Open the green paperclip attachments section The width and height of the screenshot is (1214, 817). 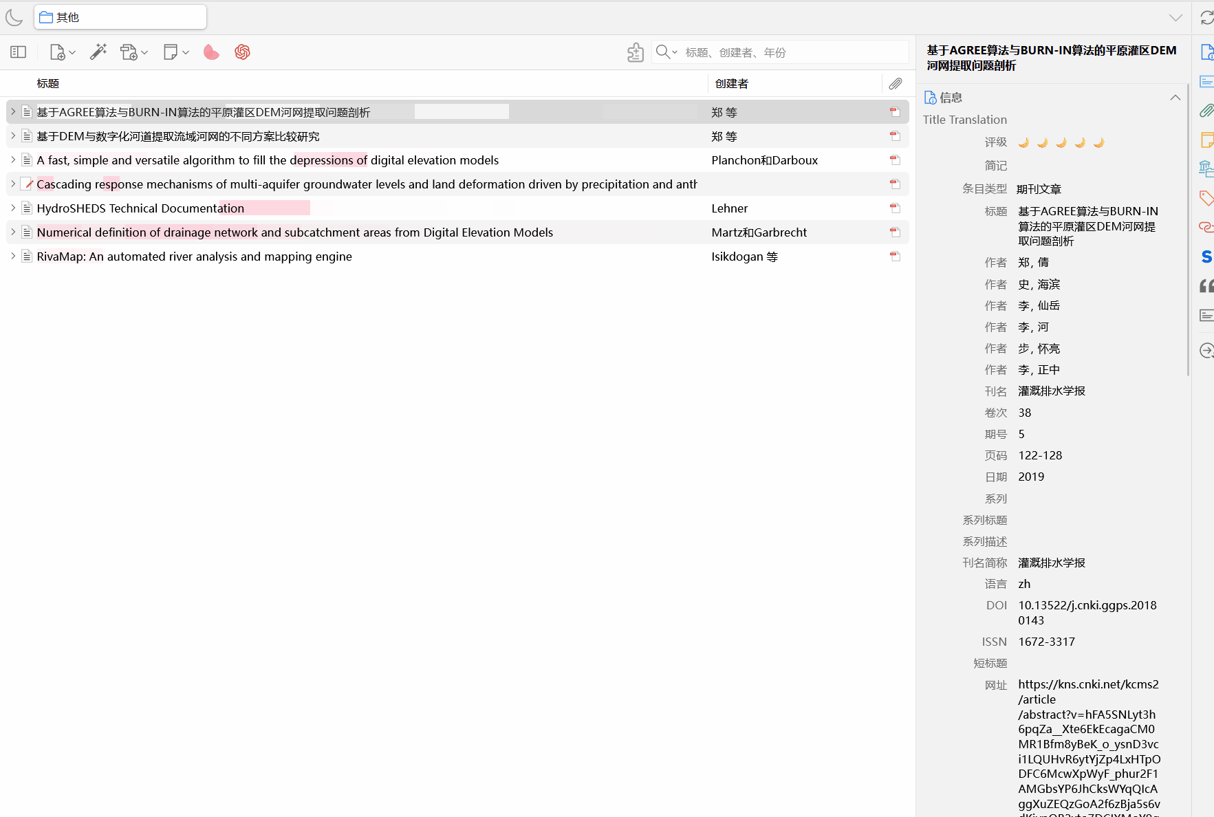[1206, 110]
